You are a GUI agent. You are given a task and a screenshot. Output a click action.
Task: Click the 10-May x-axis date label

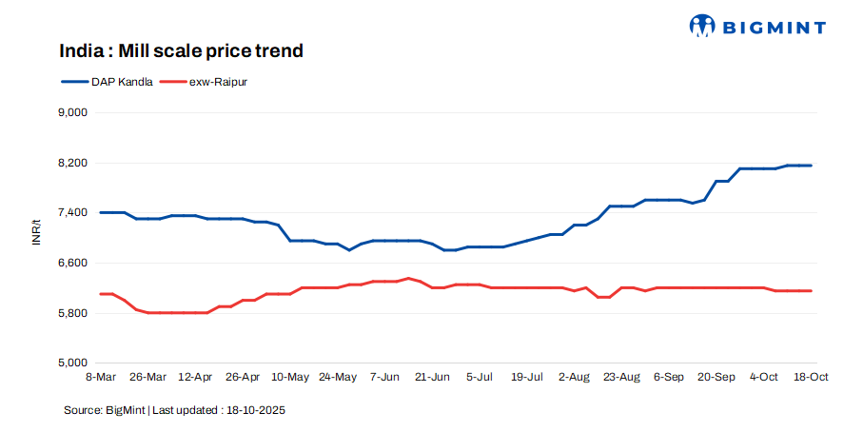[x=290, y=378]
